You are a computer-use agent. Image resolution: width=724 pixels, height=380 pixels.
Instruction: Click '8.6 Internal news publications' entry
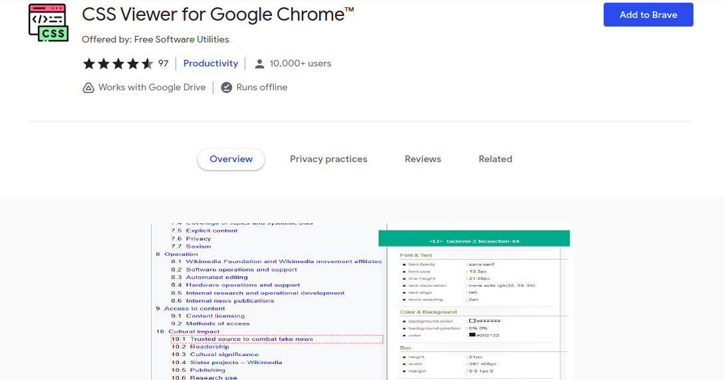coord(223,301)
